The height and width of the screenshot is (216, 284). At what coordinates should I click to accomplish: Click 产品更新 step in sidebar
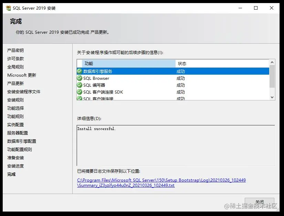click(x=15, y=83)
